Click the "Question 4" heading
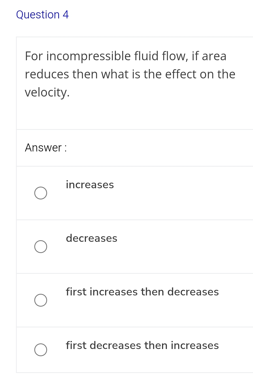Image resolution: width=253 pixels, height=381 pixels. coord(42,15)
